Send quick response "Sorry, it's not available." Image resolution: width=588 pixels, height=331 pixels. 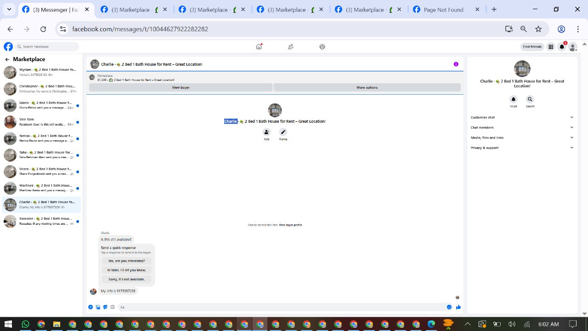pos(126,279)
